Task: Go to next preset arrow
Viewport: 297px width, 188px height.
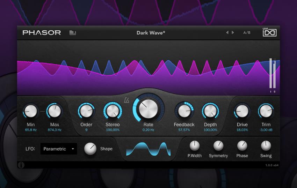Action: (233, 32)
